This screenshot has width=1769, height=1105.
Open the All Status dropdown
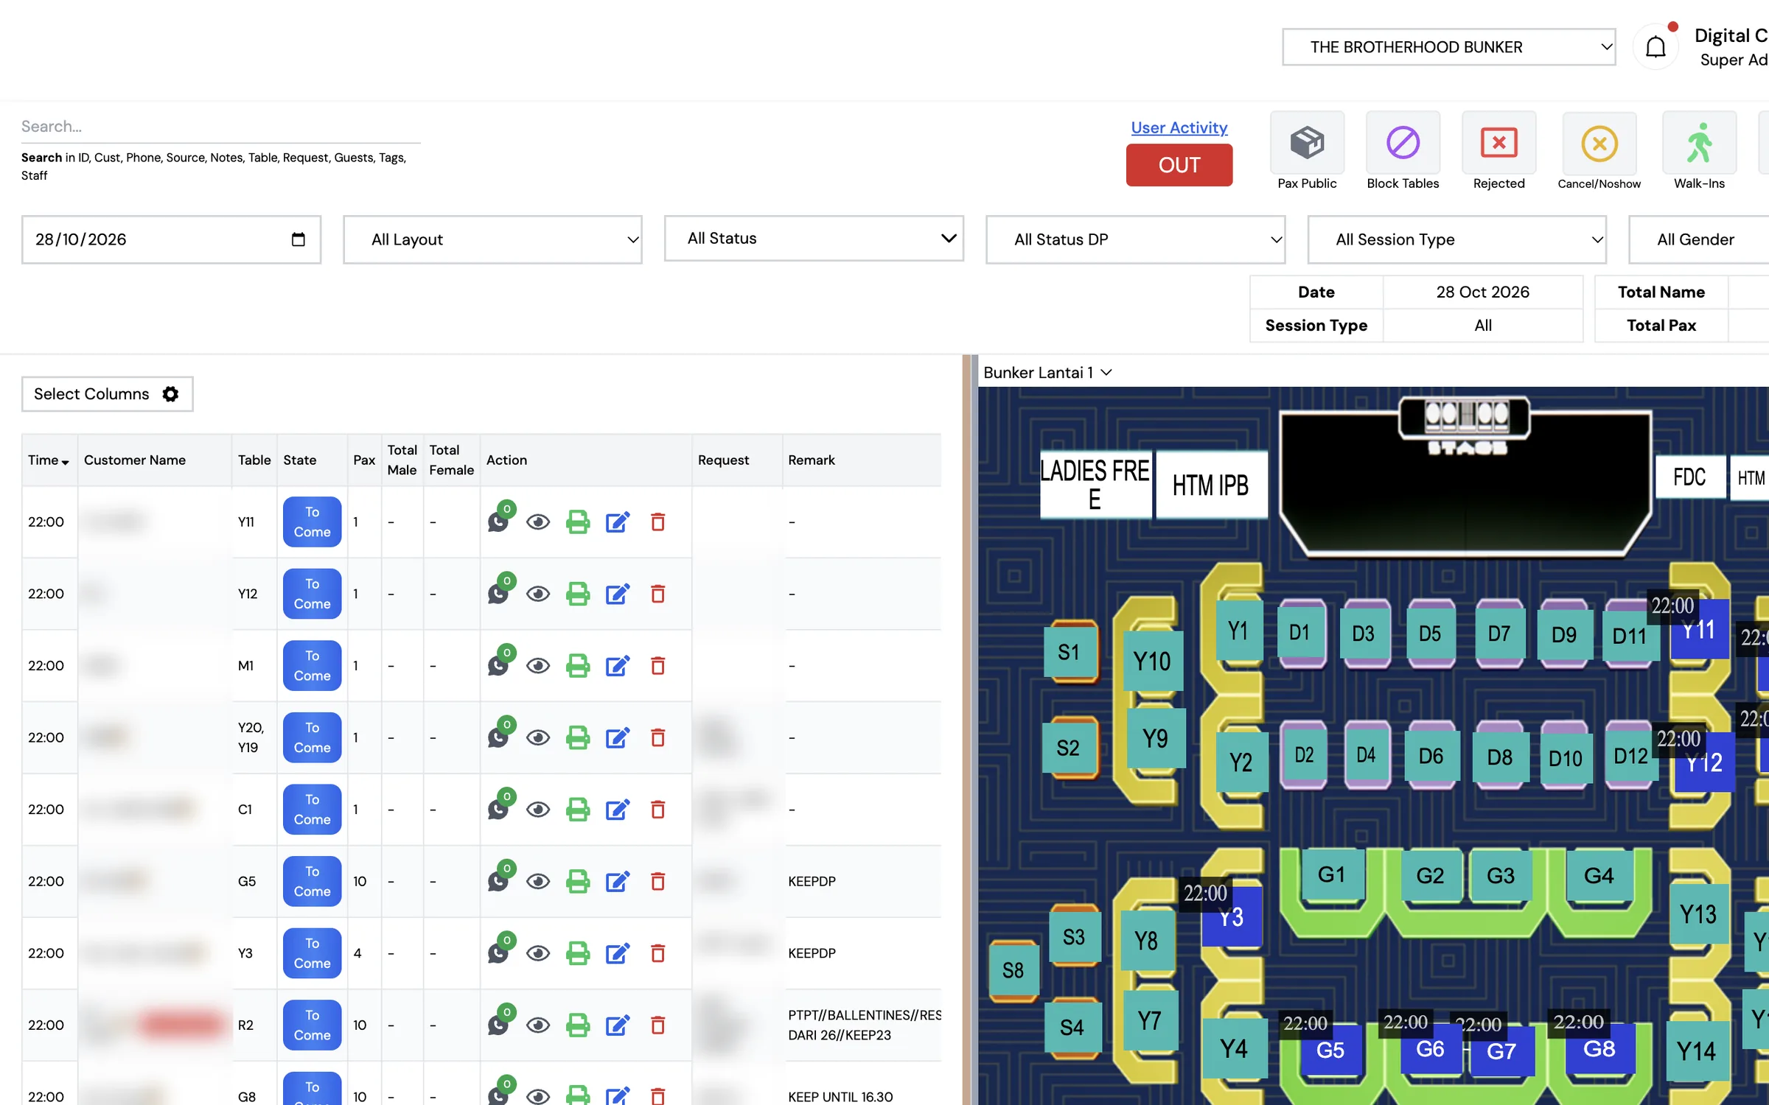point(814,239)
